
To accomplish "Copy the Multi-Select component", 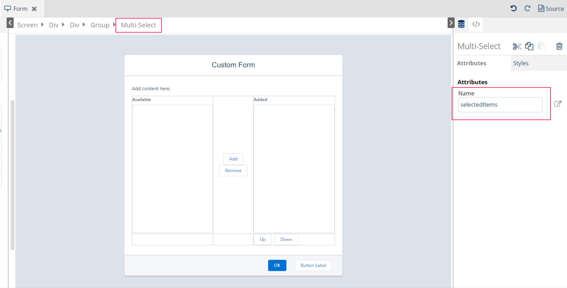I will [x=529, y=46].
